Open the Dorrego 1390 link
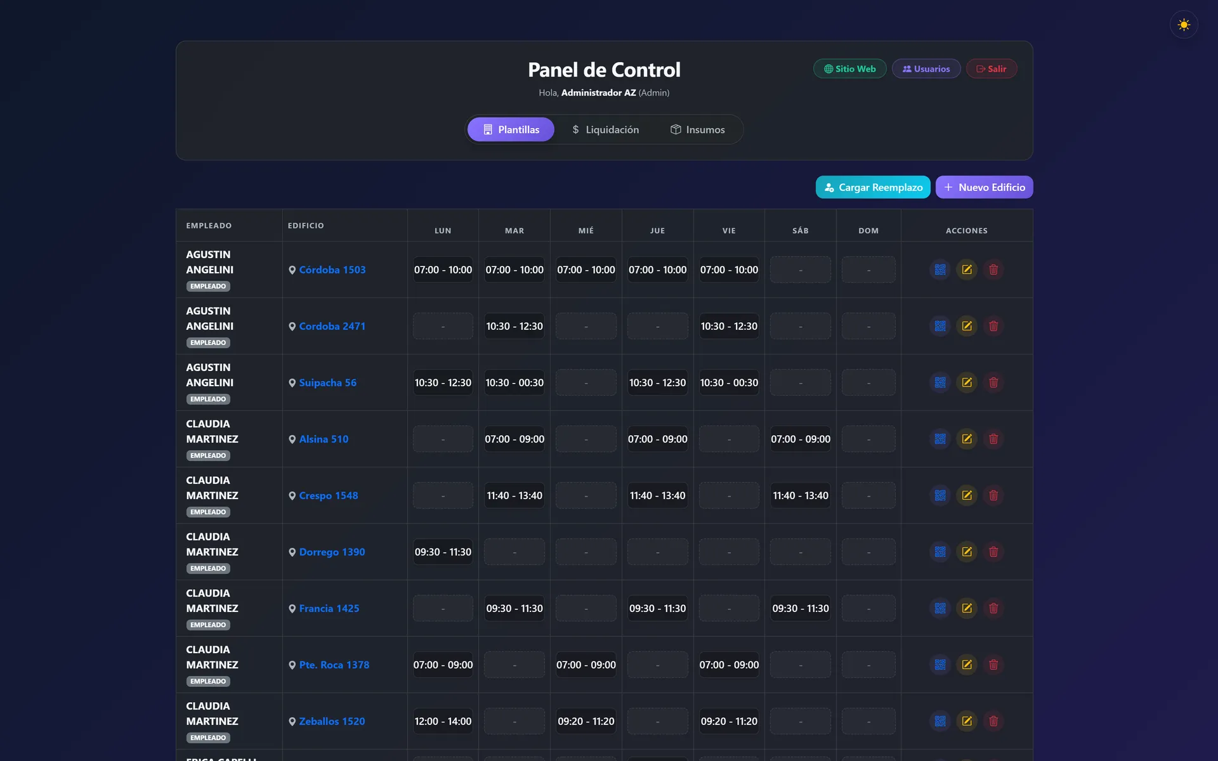 [332, 552]
